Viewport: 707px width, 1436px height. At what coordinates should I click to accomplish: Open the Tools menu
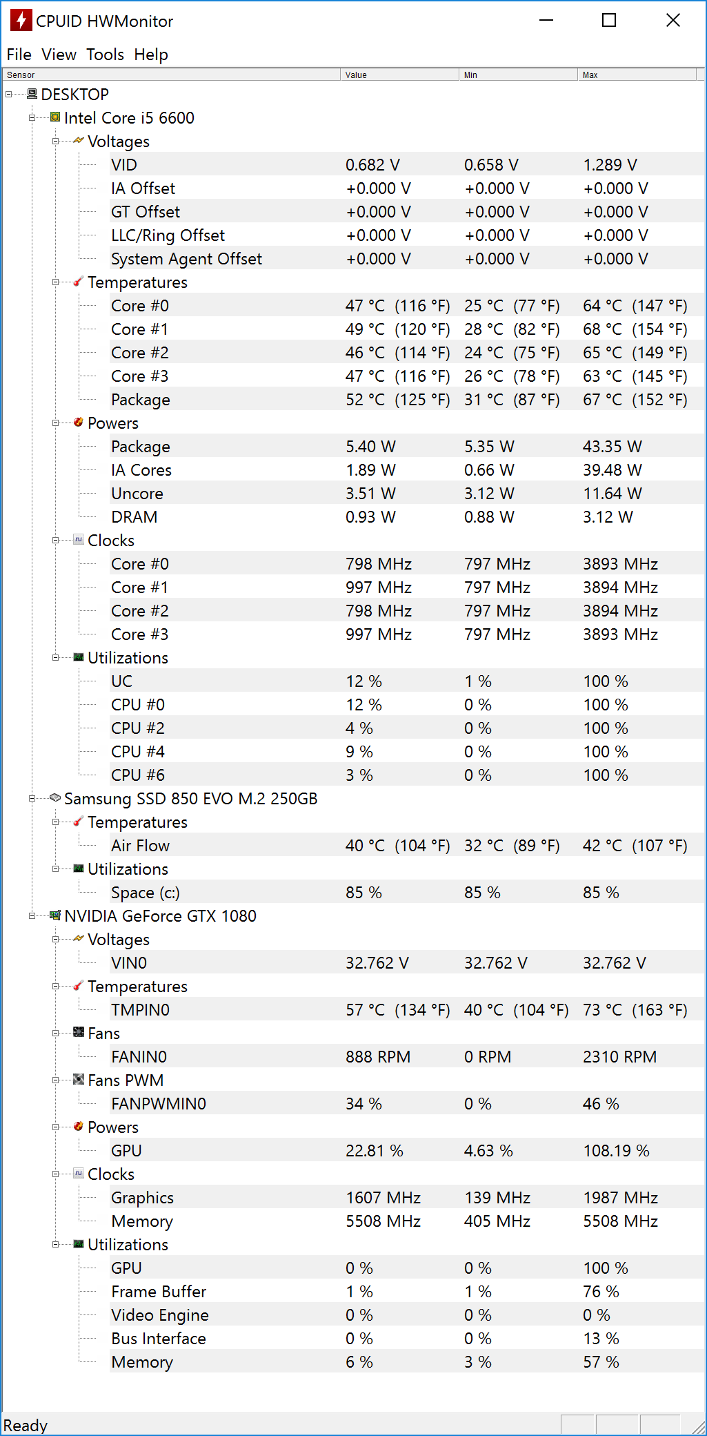[105, 55]
